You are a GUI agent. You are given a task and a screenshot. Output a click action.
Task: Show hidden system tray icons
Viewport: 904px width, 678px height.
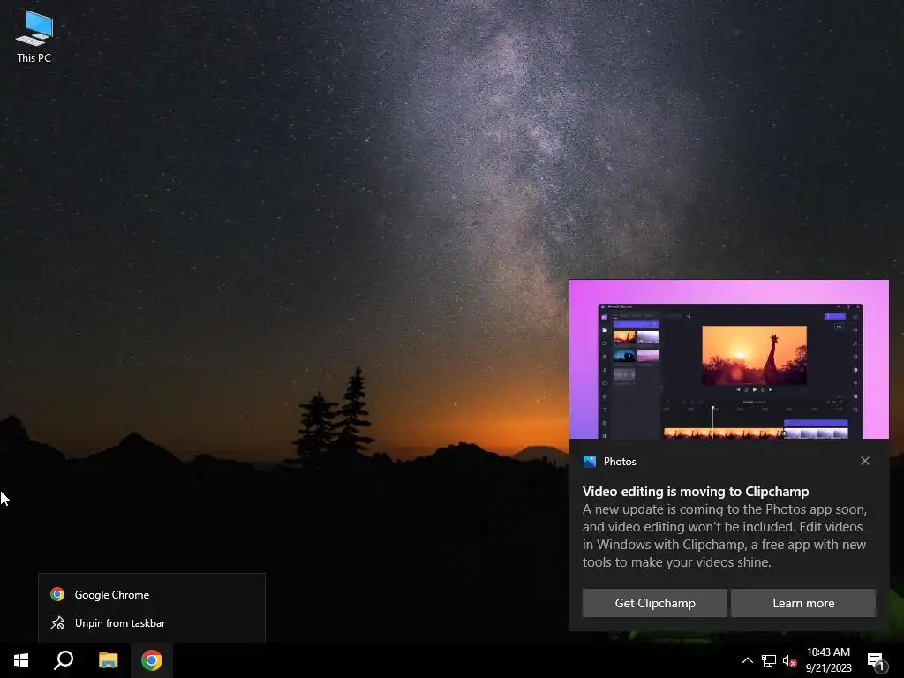tap(747, 660)
